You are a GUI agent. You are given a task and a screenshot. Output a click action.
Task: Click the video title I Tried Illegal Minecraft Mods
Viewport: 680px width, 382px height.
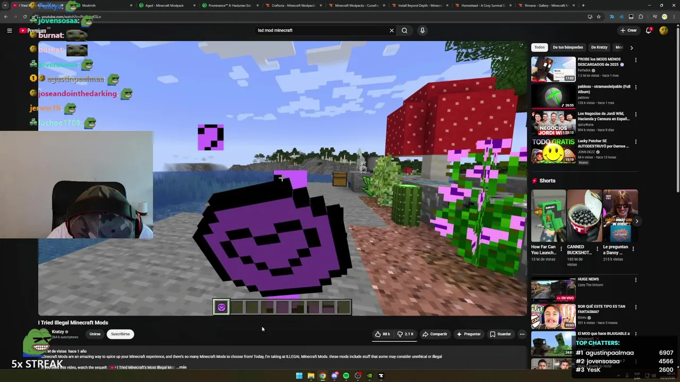pyautogui.click(x=73, y=323)
